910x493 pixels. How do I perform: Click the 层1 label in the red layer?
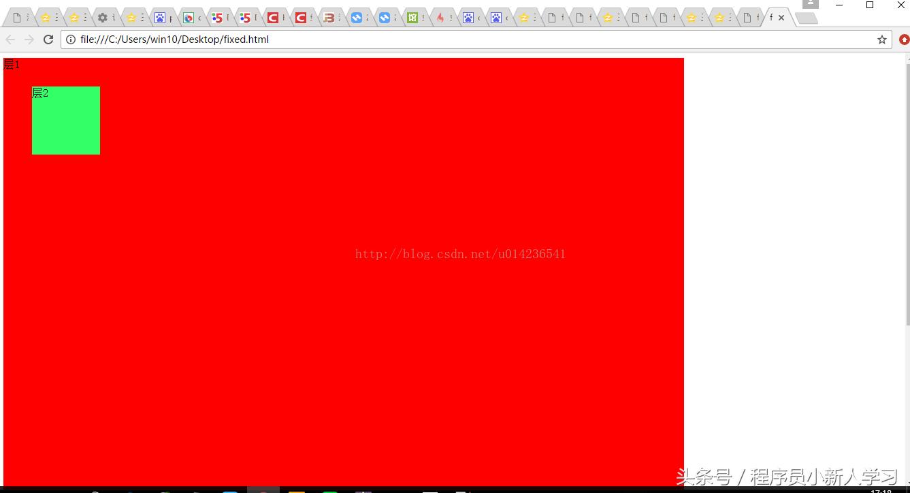(12, 65)
